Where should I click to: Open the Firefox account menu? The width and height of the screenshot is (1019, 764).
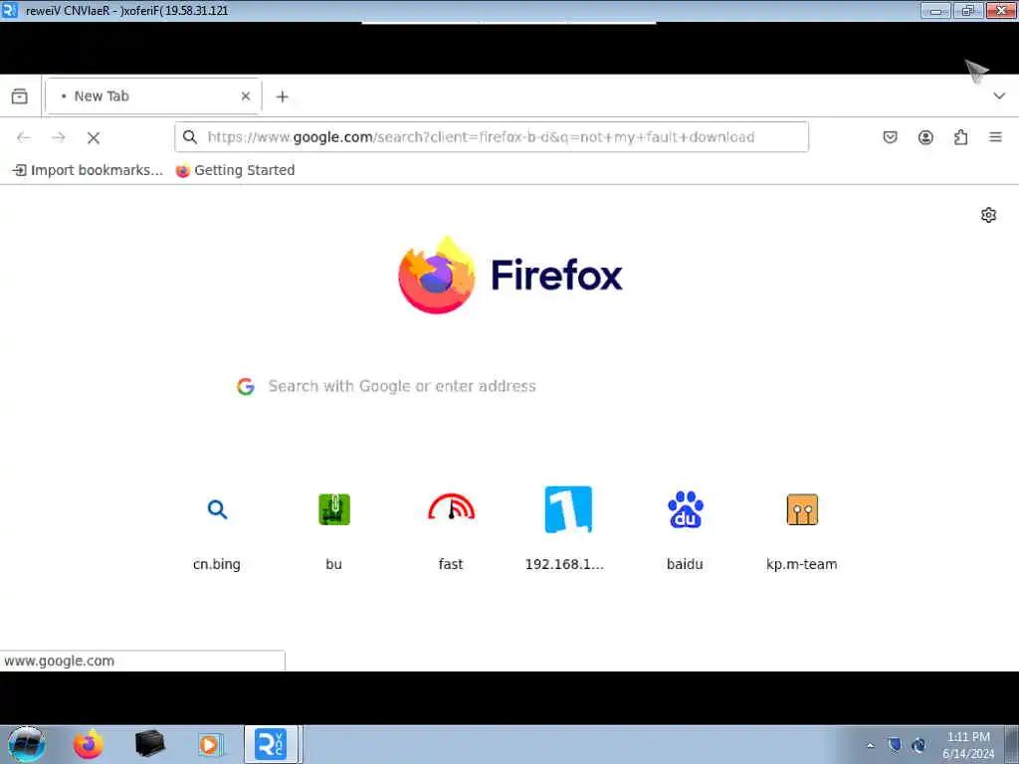coord(925,137)
